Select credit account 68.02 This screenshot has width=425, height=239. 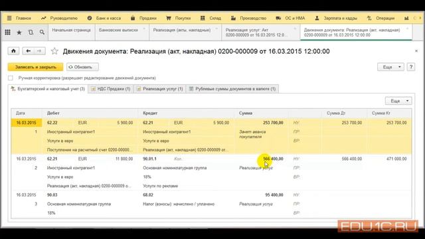click(x=148, y=195)
